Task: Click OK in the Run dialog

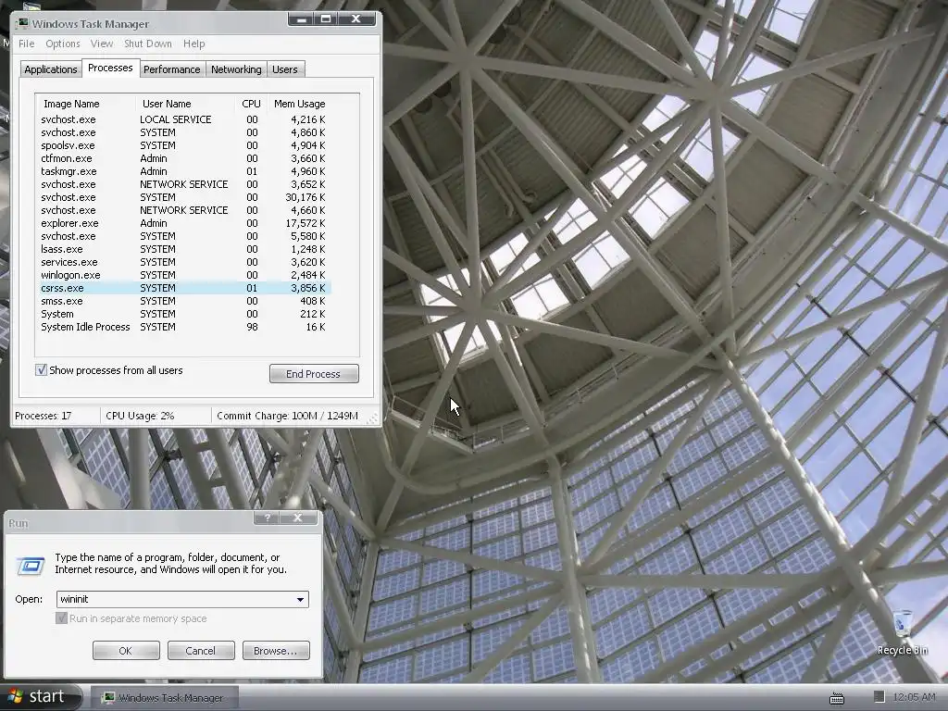Action: [126, 651]
